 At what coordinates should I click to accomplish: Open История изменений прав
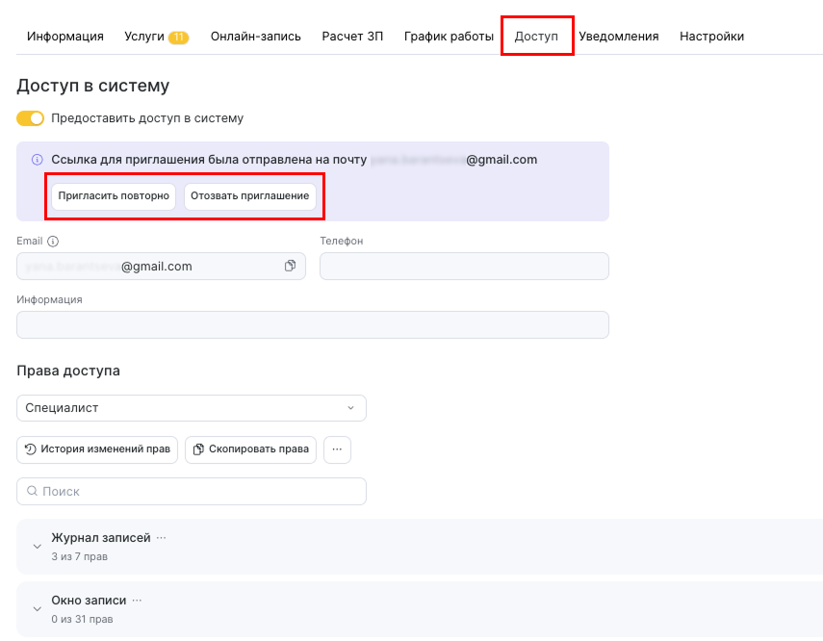point(97,449)
